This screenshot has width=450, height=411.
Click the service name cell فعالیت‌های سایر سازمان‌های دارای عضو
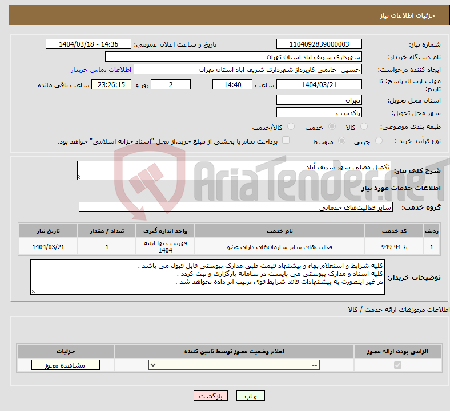pyautogui.click(x=279, y=247)
